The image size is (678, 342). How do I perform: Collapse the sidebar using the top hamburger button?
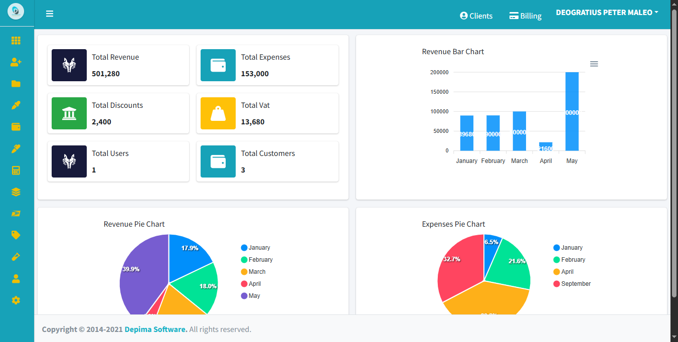tap(50, 14)
